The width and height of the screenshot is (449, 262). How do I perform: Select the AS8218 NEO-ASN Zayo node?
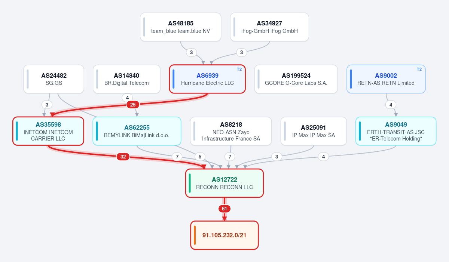[231, 131]
